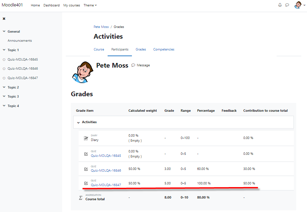Viewport: 307px width, 212px height.
Task: Open Announcements in course index
Action: [20, 41]
